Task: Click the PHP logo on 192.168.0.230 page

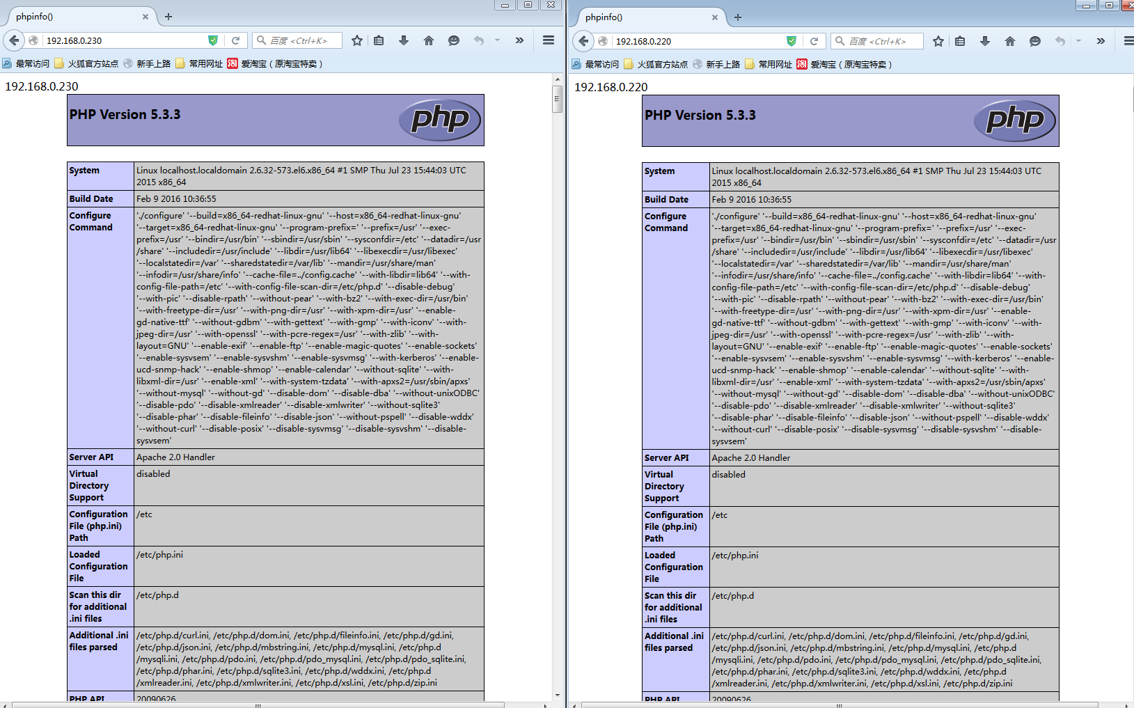Action: point(440,120)
